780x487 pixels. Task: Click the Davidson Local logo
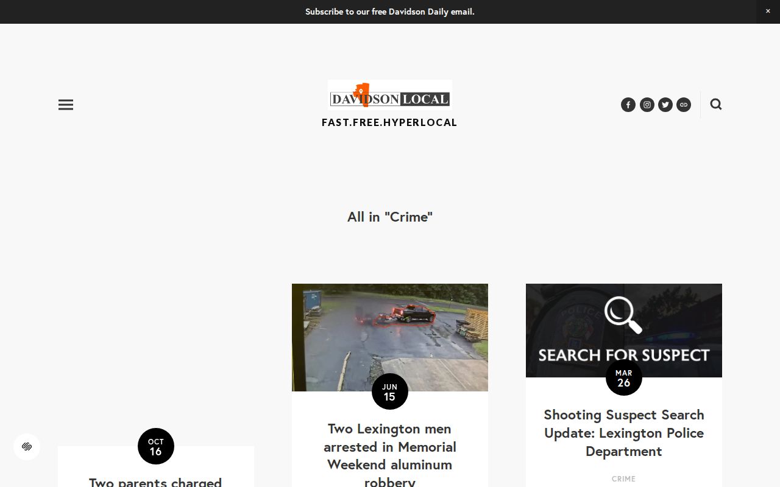click(x=390, y=94)
